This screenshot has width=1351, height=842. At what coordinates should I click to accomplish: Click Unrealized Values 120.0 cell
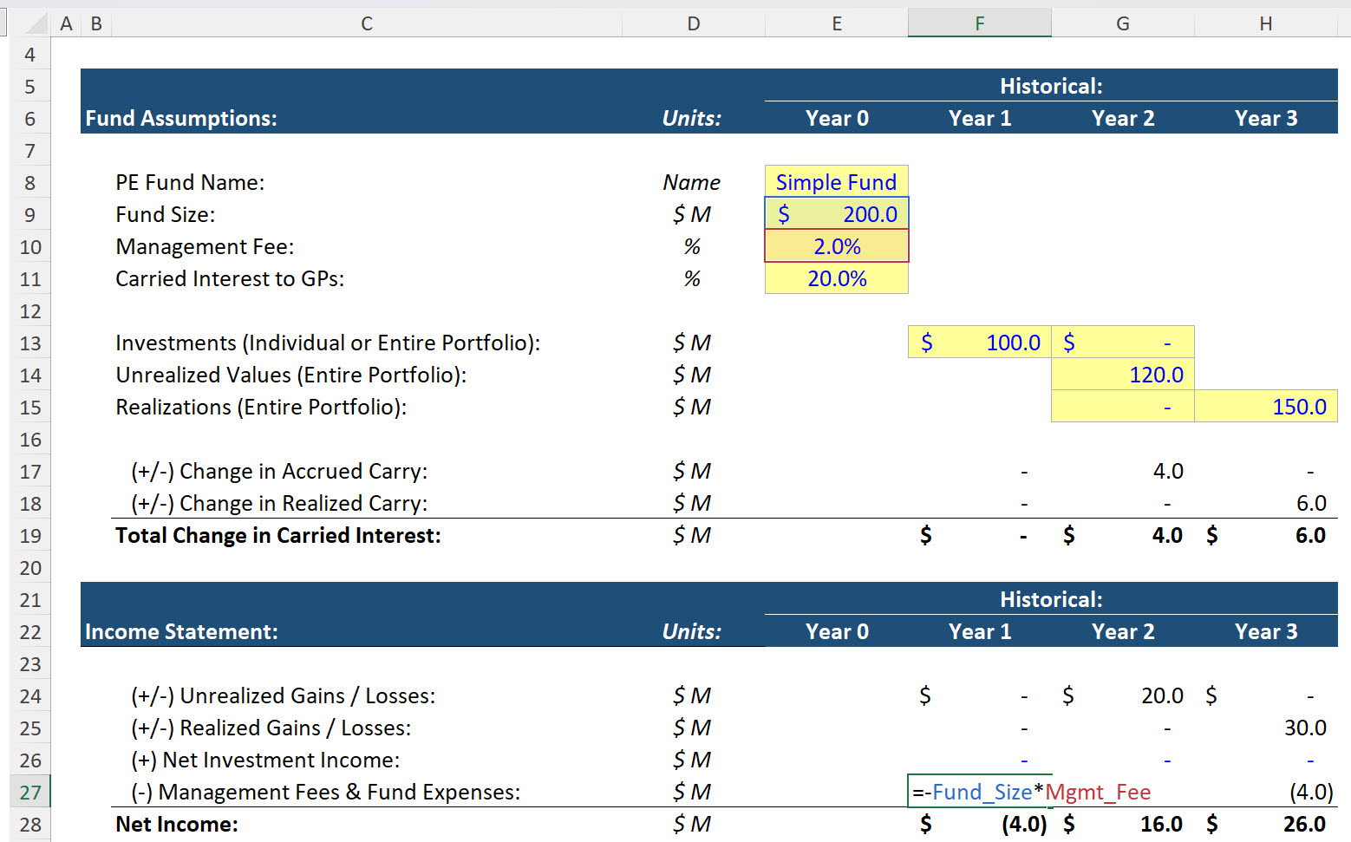pyautogui.click(x=1123, y=375)
